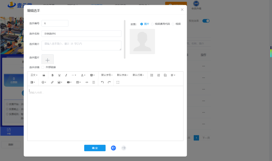Click the 选手名称 input field
The image size is (272, 161).
(x=81, y=34)
